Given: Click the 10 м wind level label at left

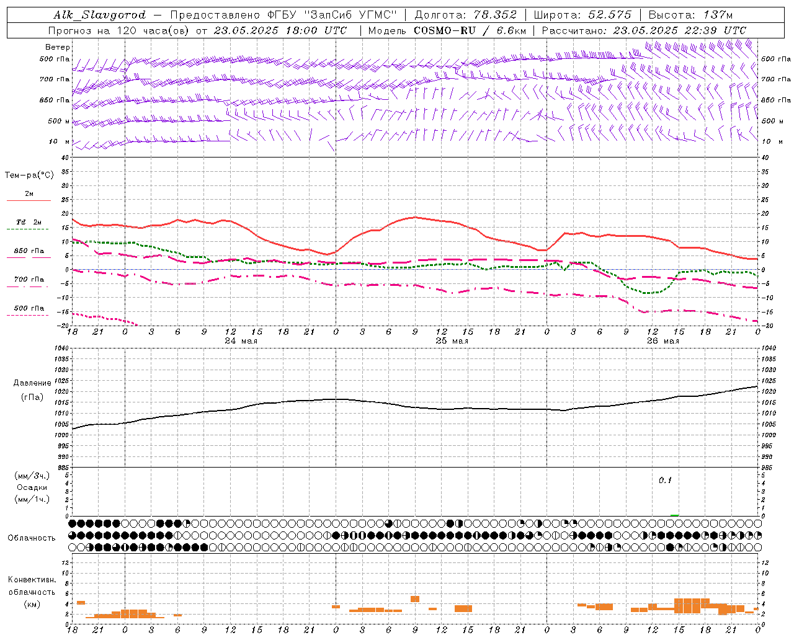Looking at the screenshot, I should tap(60, 142).
